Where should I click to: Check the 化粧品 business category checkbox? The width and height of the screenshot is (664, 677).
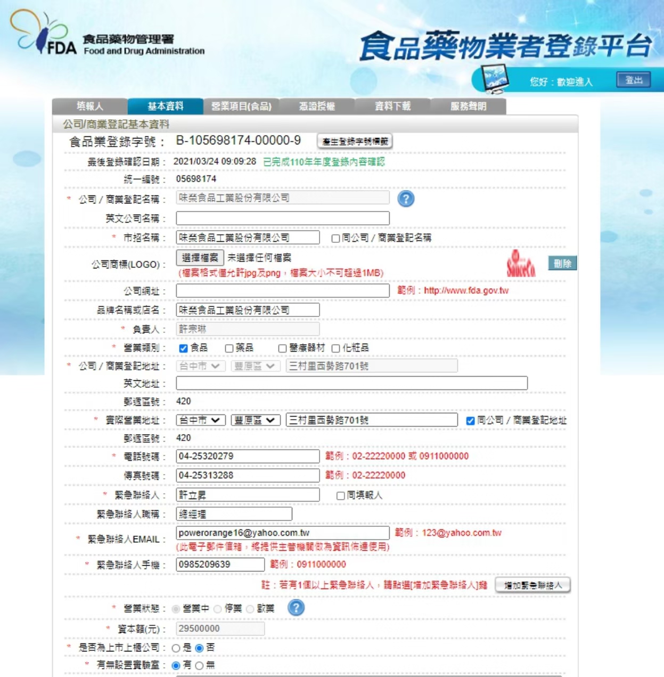tap(335, 348)
